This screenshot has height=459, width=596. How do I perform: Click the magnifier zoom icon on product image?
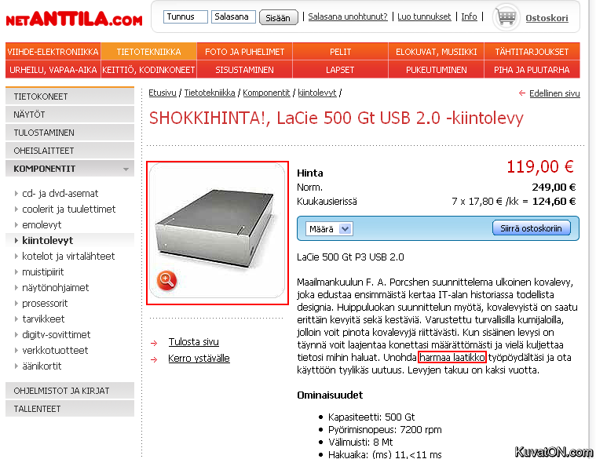click(166, 280)
